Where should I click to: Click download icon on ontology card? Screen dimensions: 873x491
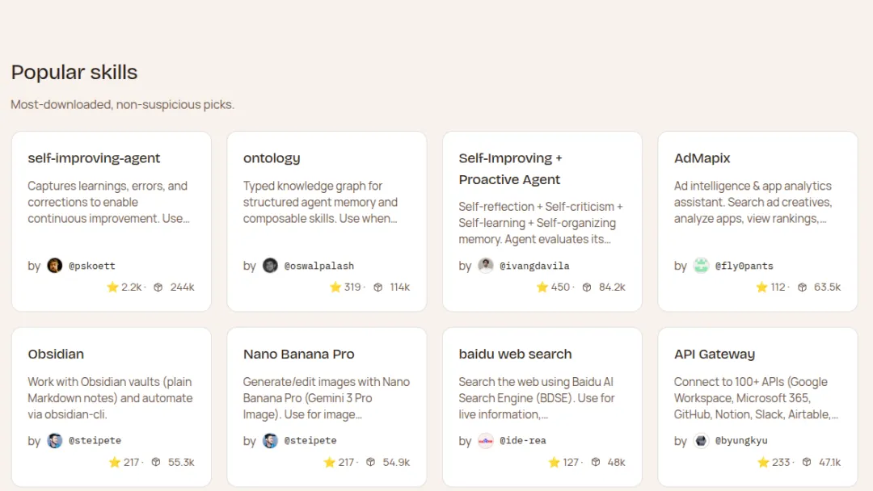coord(377,287)
